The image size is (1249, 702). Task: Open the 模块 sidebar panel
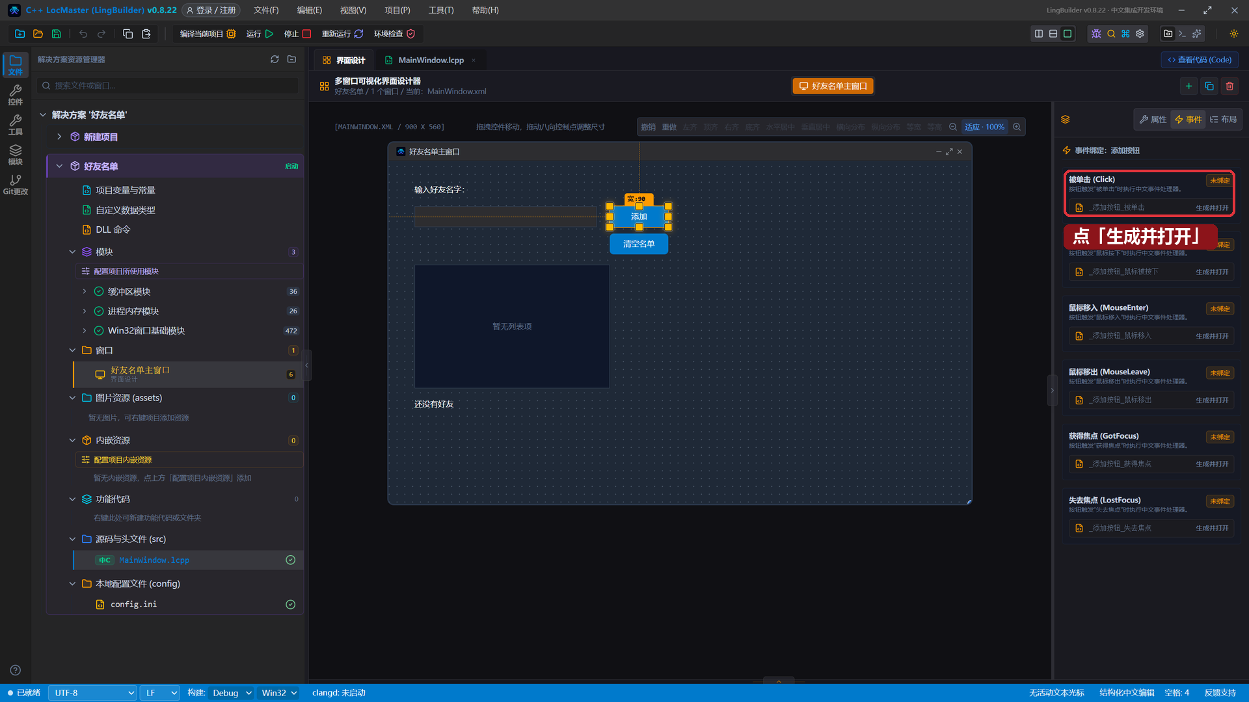pyautogui.click(x=16, y=155)
